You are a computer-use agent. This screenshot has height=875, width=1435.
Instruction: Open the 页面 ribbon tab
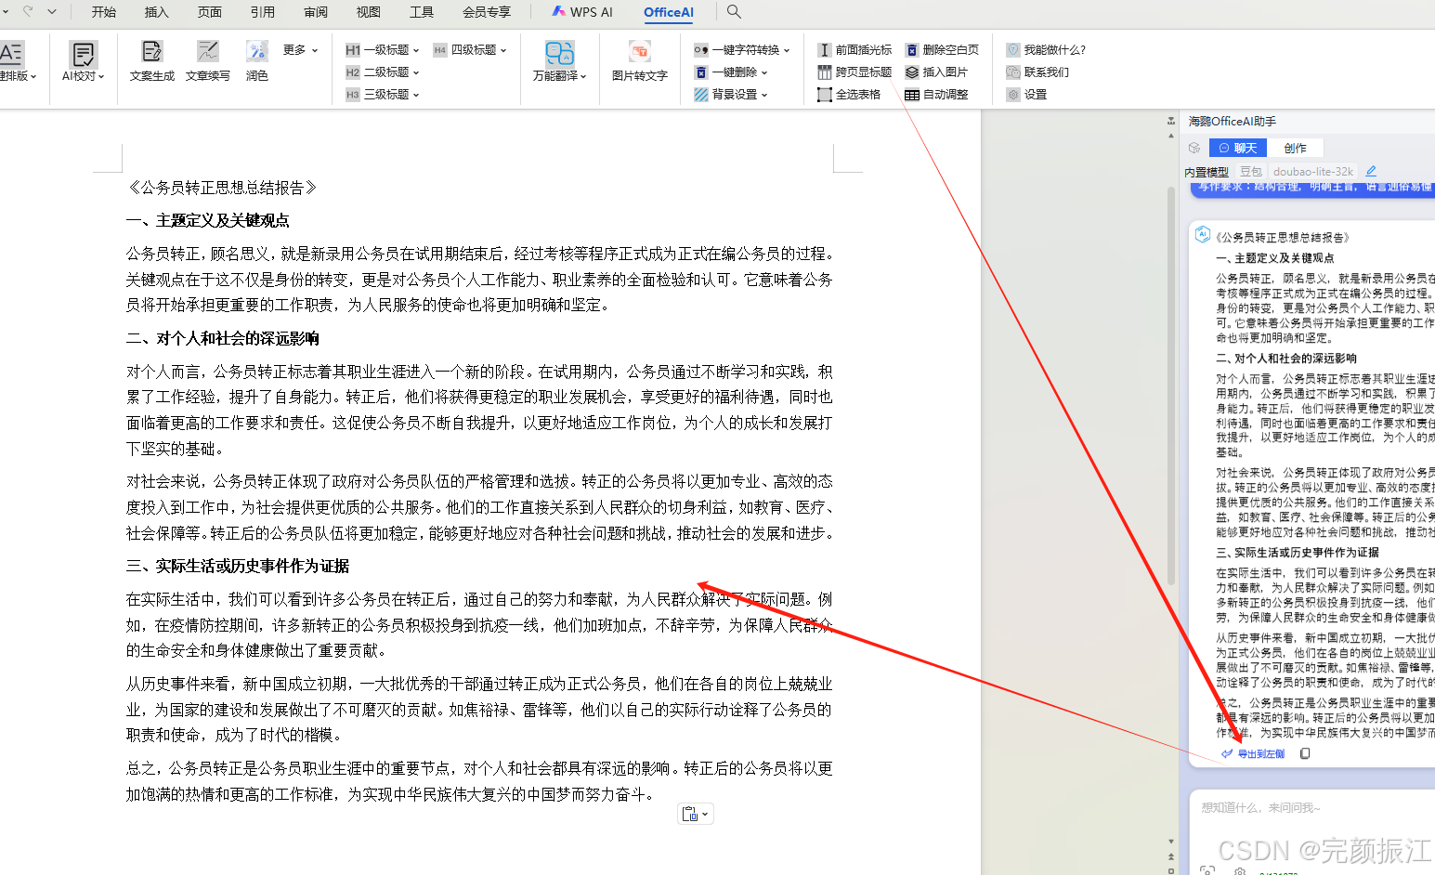click(210, 12)
